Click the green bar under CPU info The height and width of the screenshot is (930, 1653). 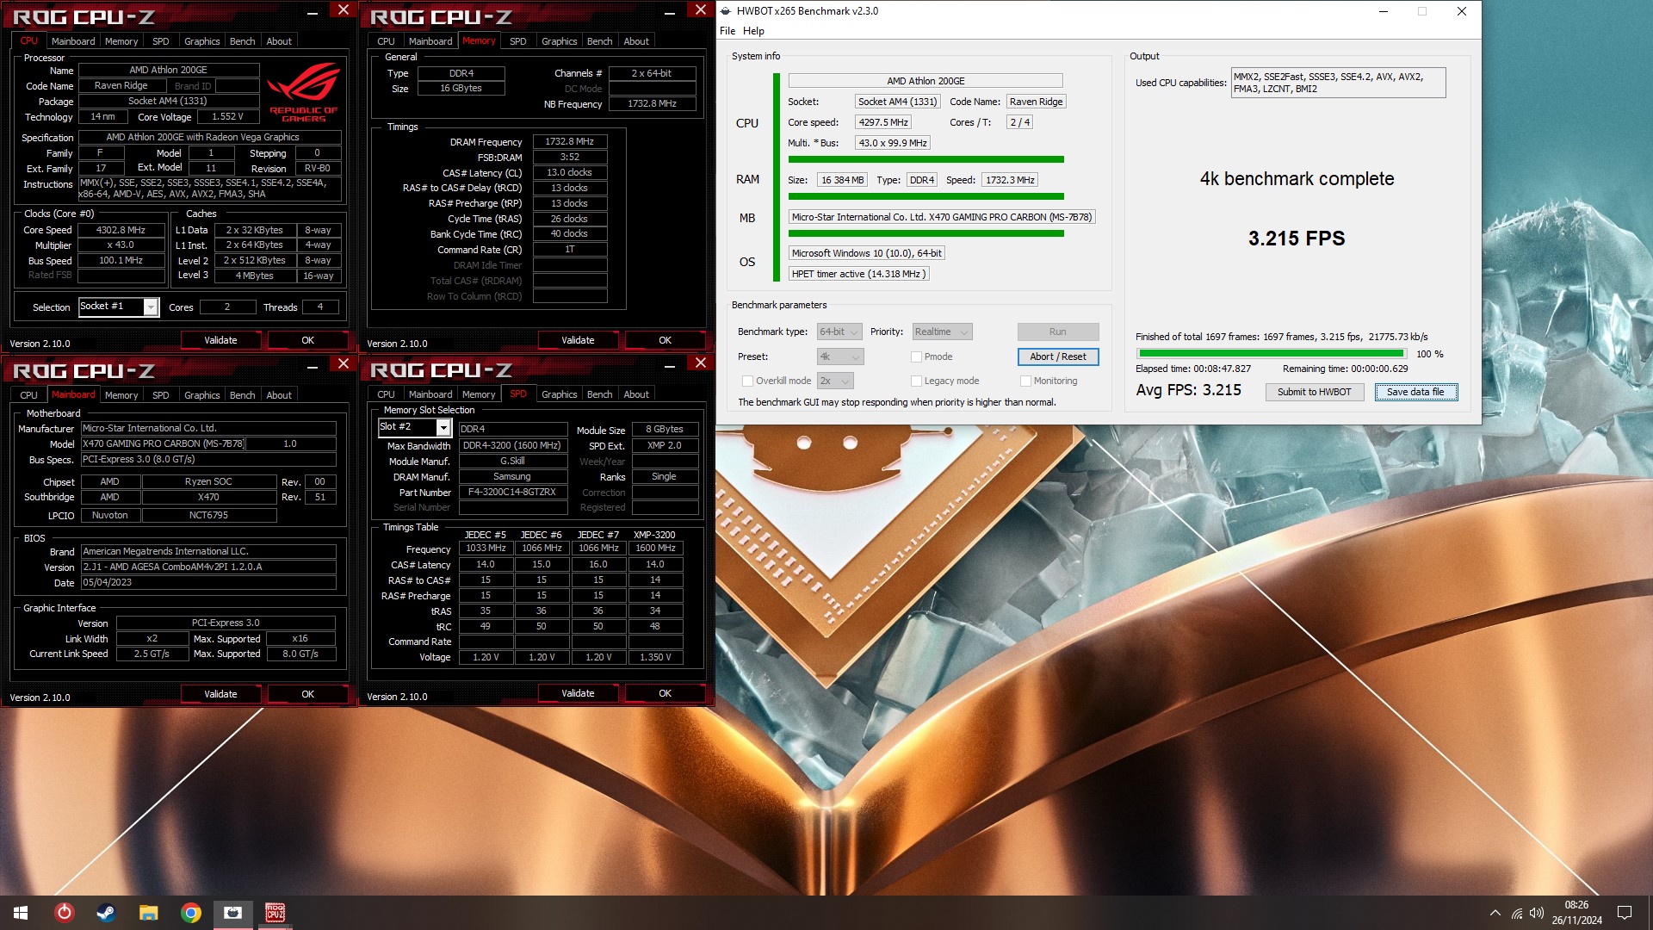coord(926,159)
